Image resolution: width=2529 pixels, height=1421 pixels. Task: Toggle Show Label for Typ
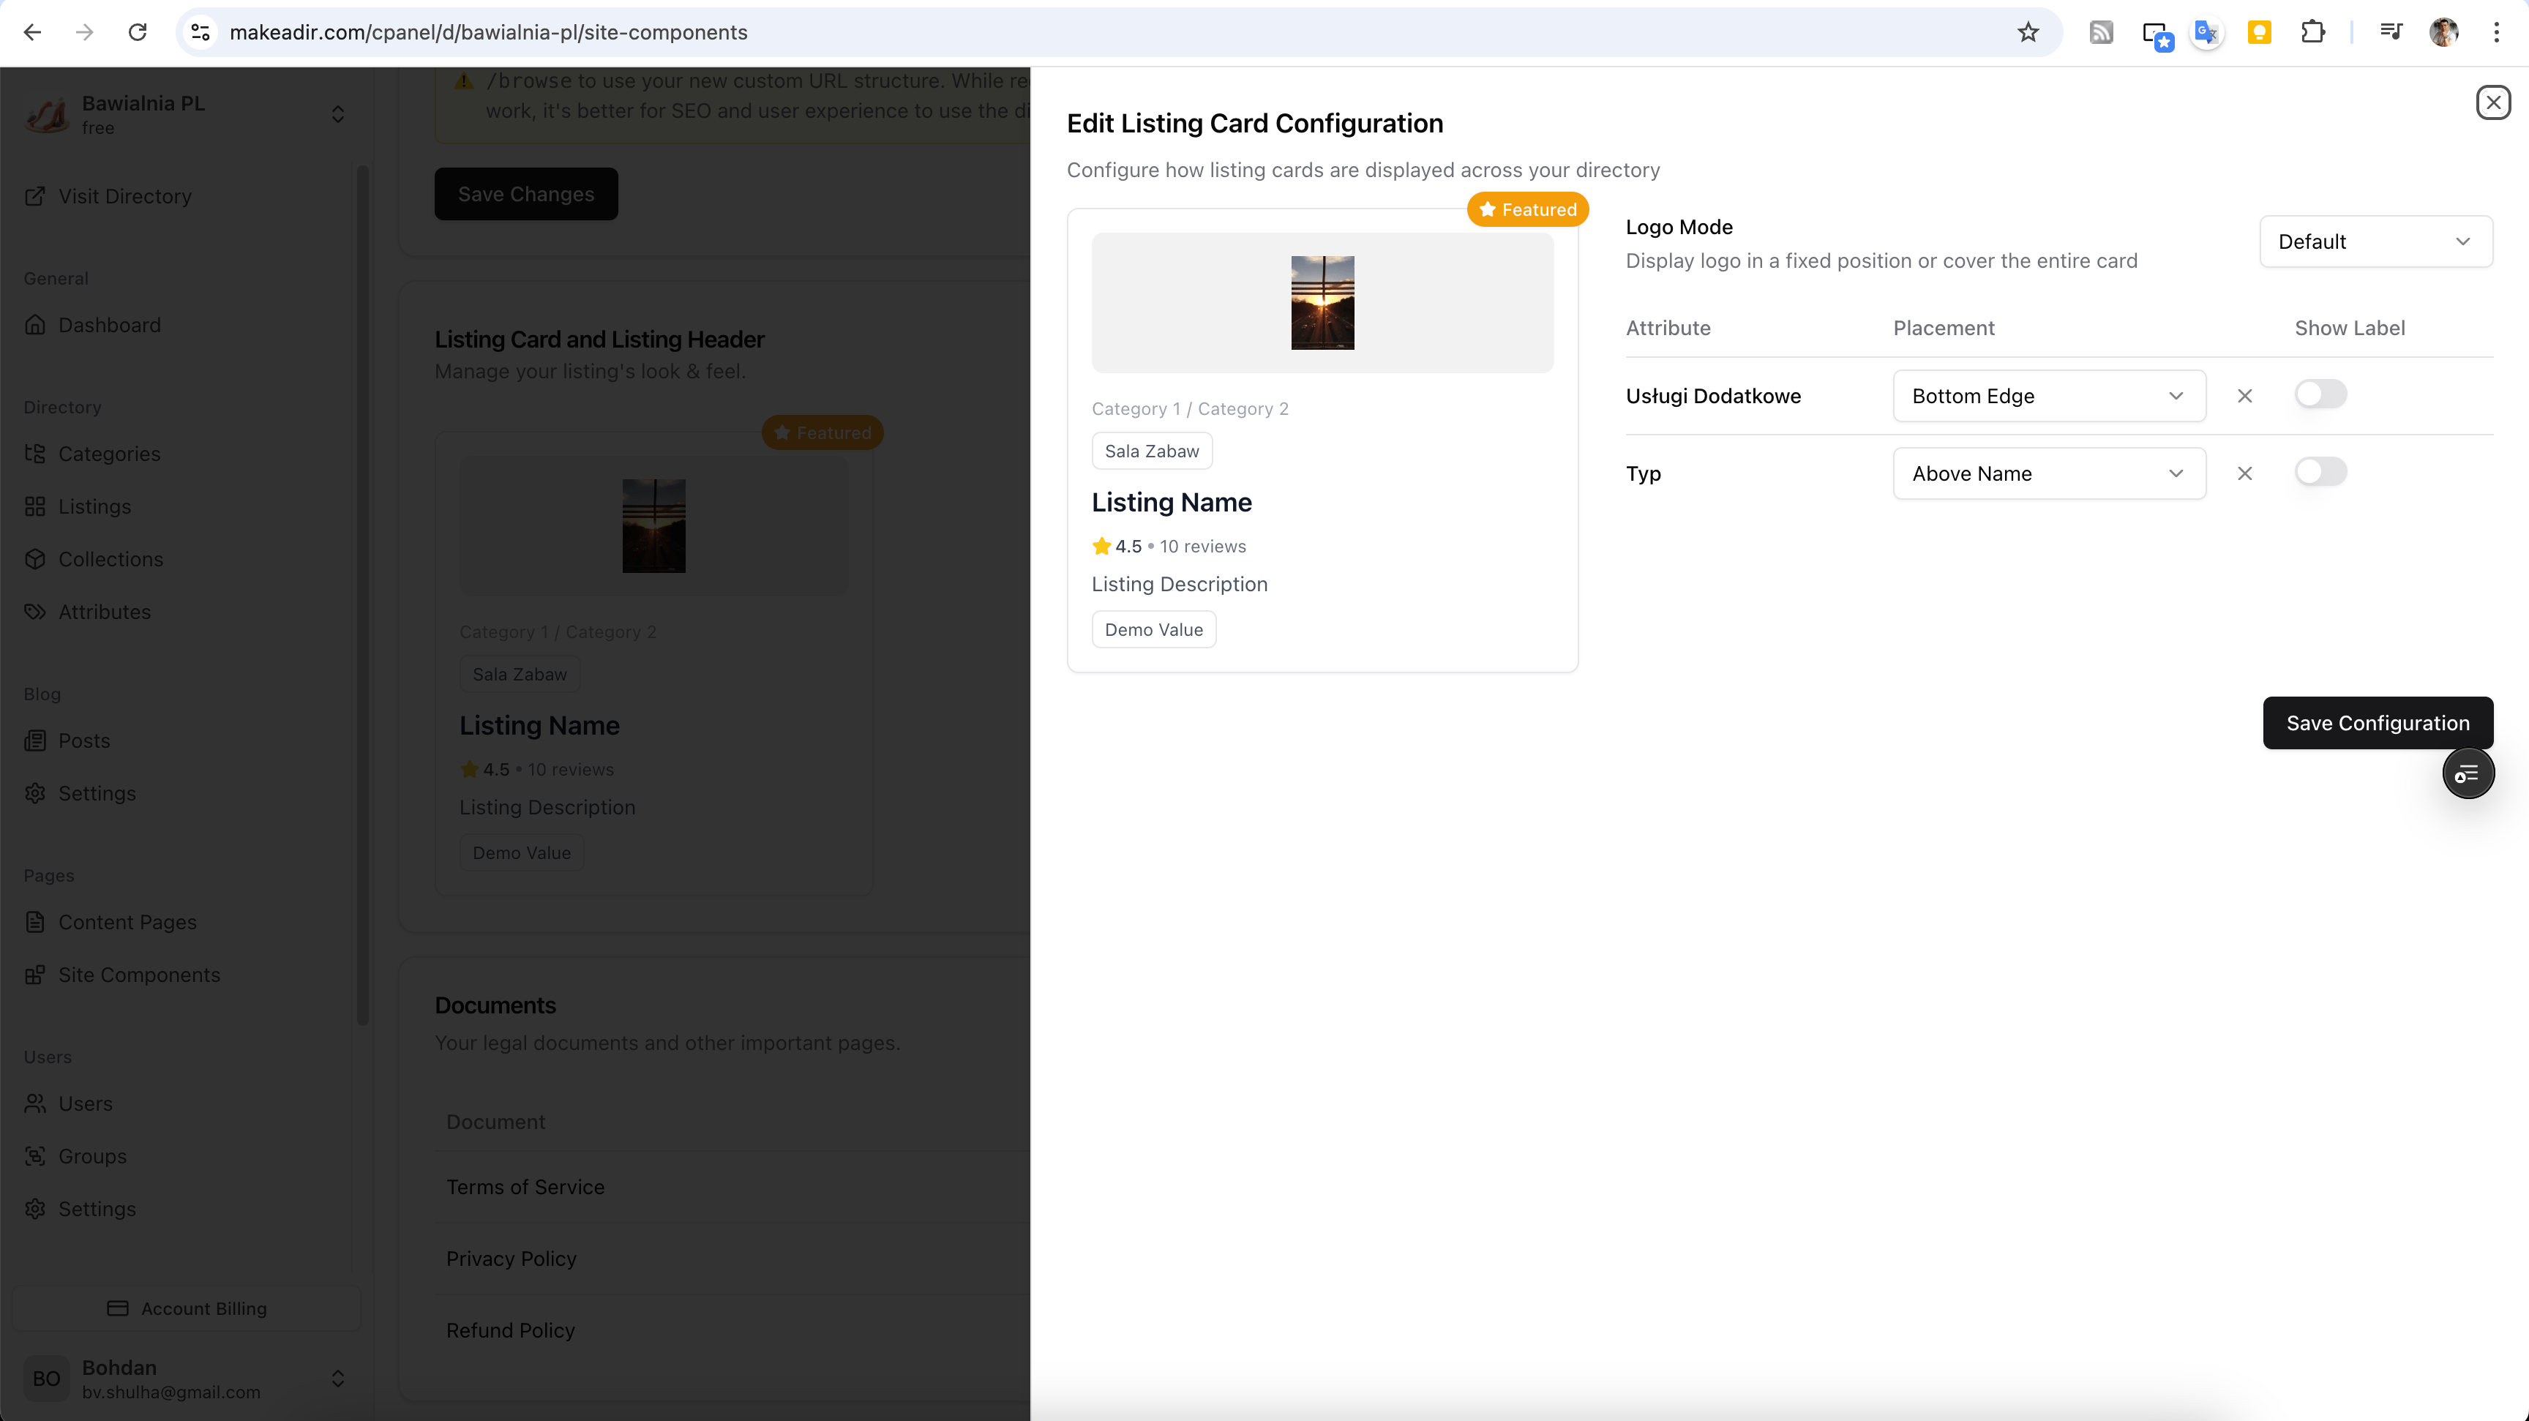2320,472
